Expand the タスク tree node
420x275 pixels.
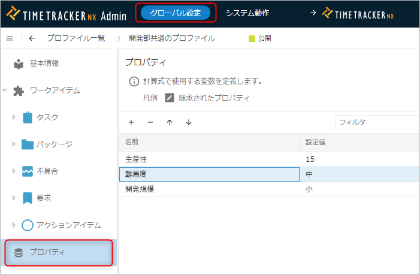(x=14, y=117)
